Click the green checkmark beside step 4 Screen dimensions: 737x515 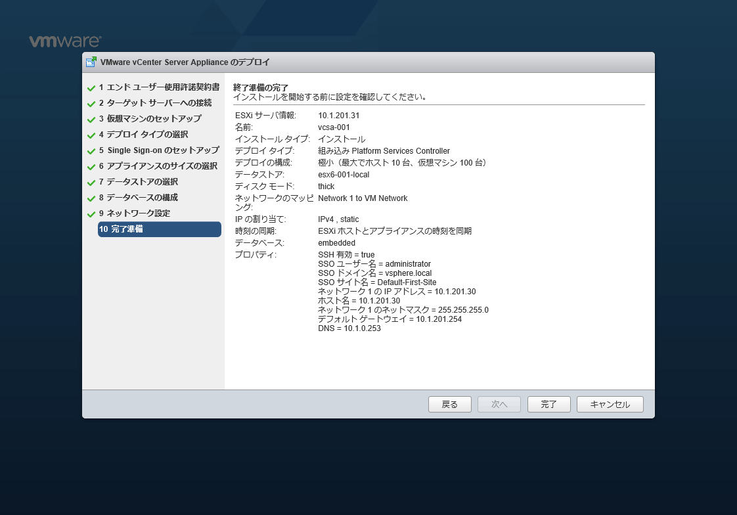pyautogui.click(x=91, y=135)
